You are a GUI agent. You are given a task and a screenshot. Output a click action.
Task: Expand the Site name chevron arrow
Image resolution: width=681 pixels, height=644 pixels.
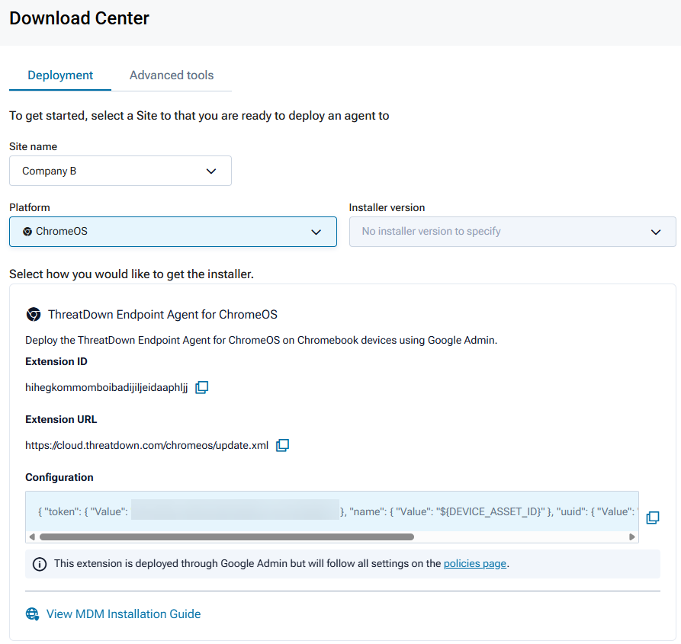(x=211, y=171)
